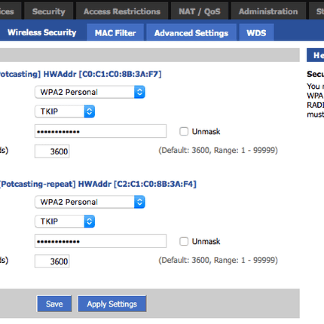Open the Advanced Settings sub-tab
324x324 pixels.
pos(191,33)
